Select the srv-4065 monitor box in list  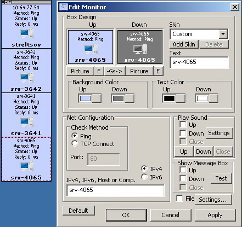[x=26, y=159]
